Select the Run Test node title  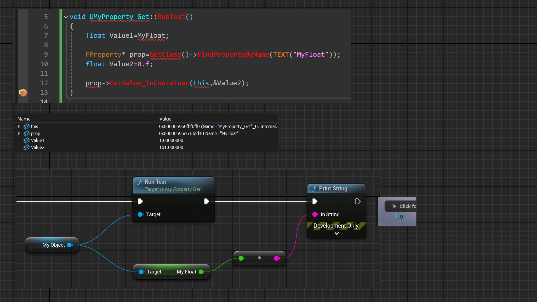[155, 182]
